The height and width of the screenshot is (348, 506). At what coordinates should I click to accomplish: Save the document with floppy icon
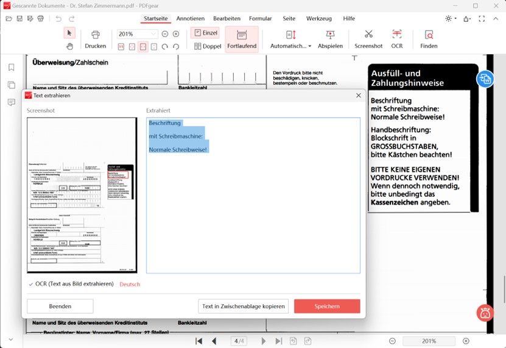point(19,19)
